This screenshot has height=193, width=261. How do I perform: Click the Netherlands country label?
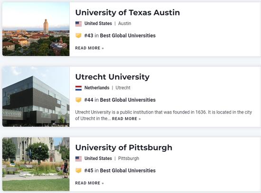click(x=97, y=88)
